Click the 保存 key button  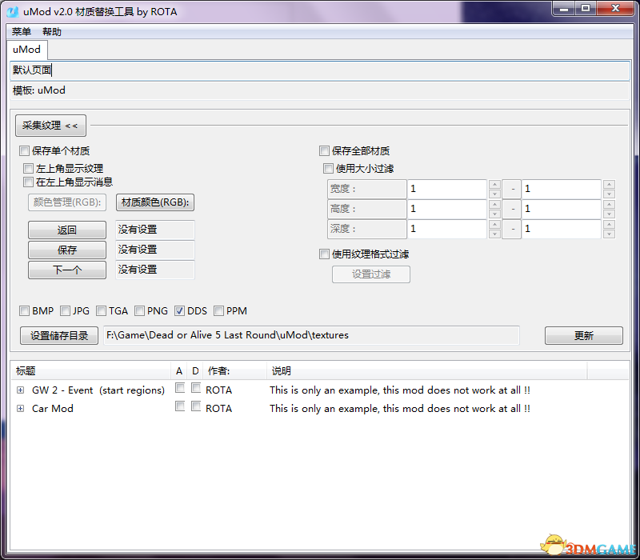(x=67, y=250)
